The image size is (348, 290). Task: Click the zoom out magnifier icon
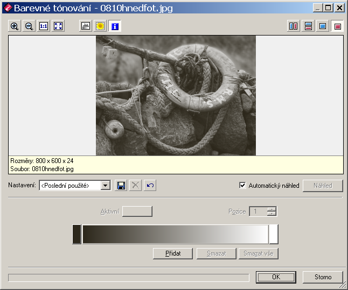click(x=29, y=26)
